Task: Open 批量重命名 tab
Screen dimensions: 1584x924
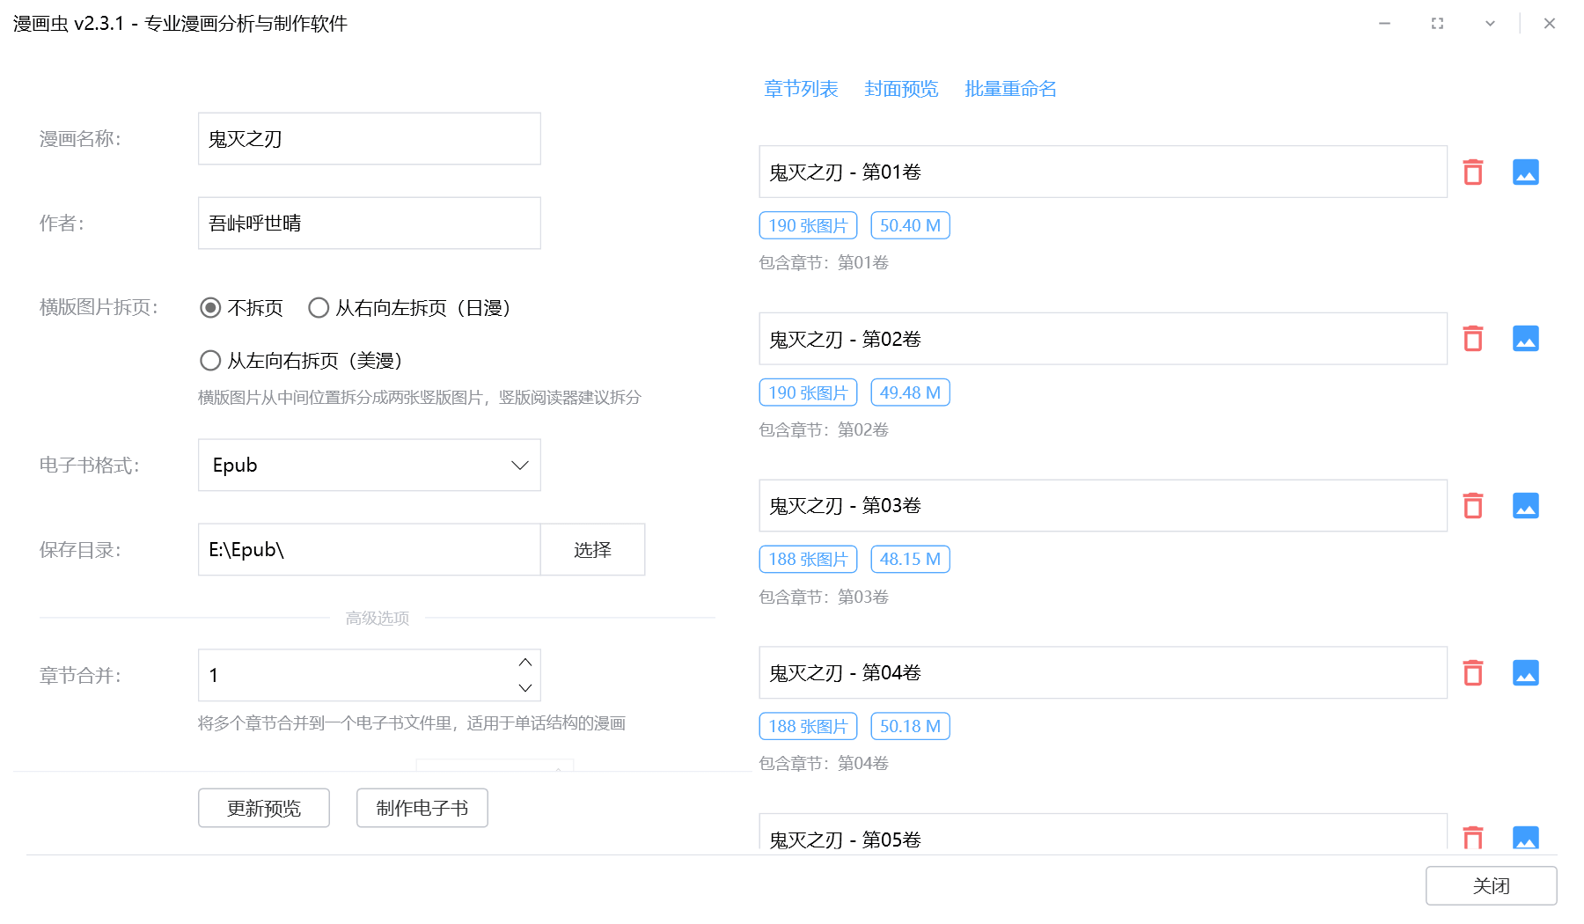Action: point(1010,89)
